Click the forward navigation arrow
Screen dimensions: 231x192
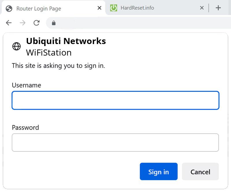pos(22,23)
